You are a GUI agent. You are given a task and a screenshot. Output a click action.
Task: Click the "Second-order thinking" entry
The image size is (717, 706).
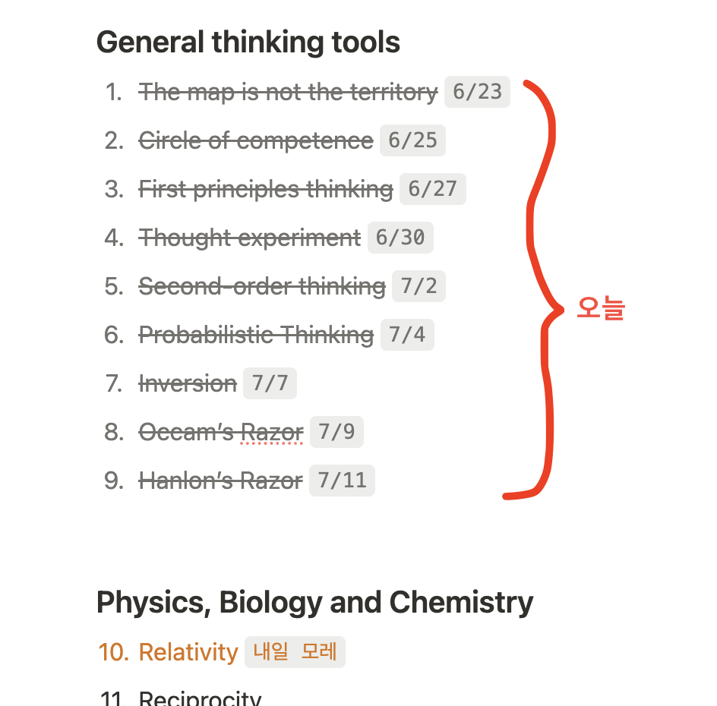[x=262, y=287]
